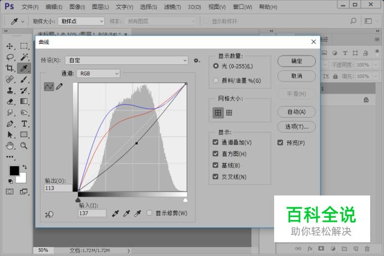Select the Rectangle shape tool
Image resolution: width=384 pixels, height=256 pixels.
[x=24, y=135]
